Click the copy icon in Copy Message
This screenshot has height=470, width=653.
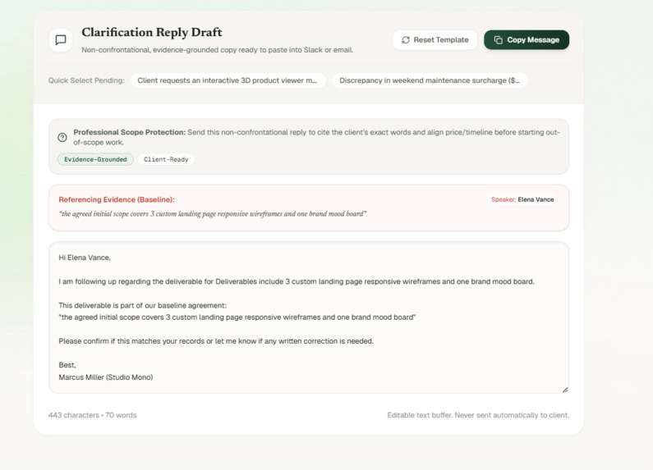pos(498,40)
